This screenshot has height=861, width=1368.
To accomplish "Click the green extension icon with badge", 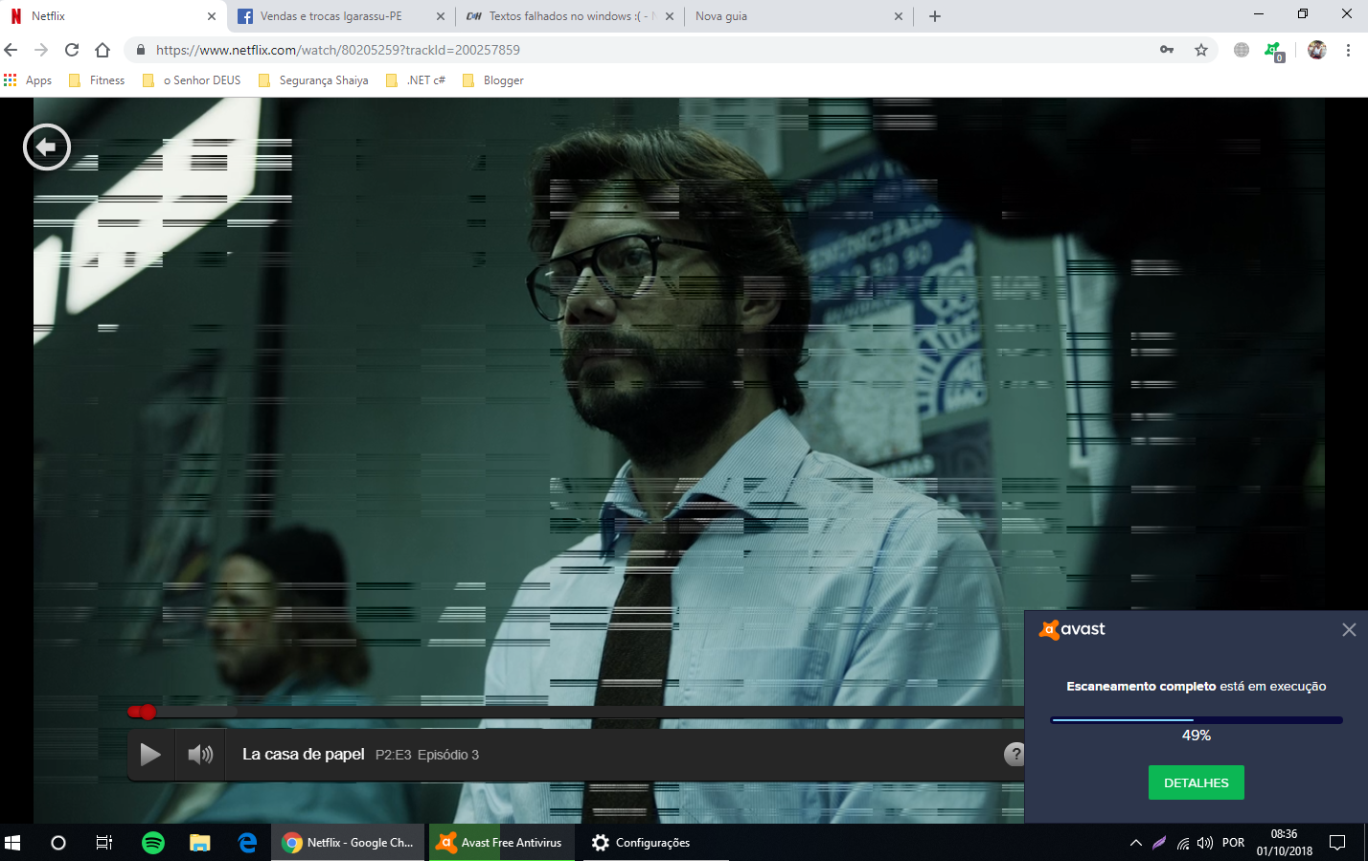I will tap(1274, 51).
